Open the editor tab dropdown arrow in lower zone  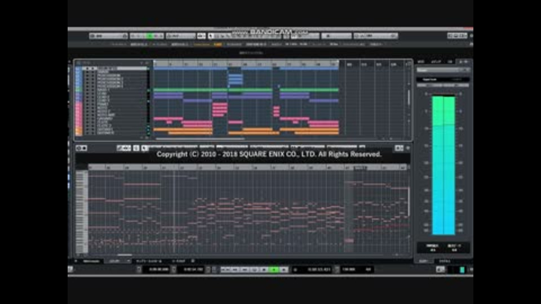point(128,261)
